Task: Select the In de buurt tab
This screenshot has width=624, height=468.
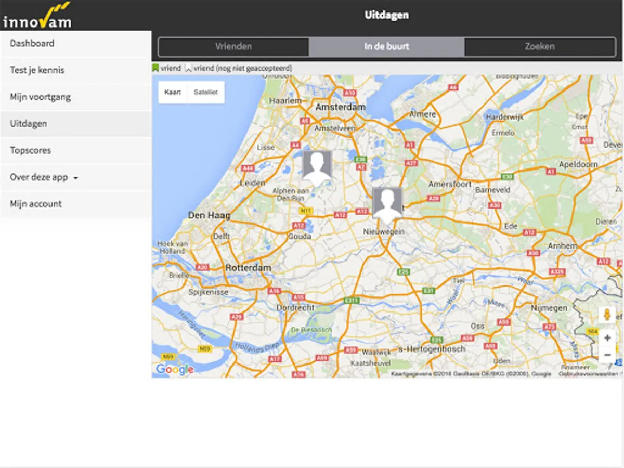Action: click(x=386, y=46)
